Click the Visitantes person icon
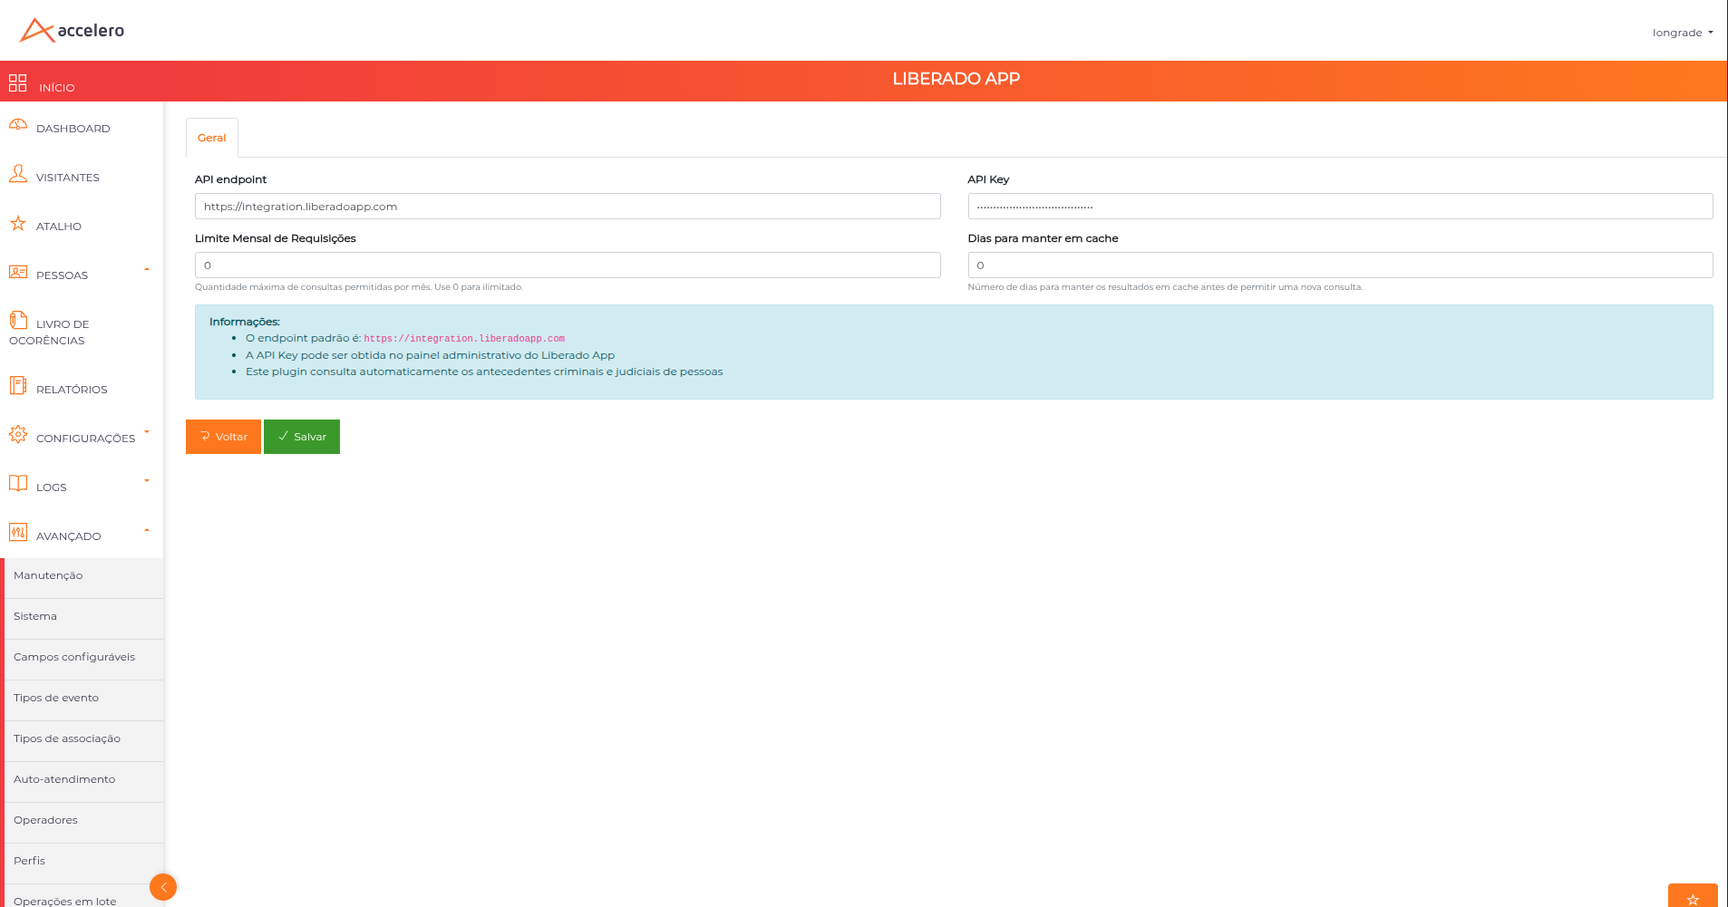 [18, 173]
